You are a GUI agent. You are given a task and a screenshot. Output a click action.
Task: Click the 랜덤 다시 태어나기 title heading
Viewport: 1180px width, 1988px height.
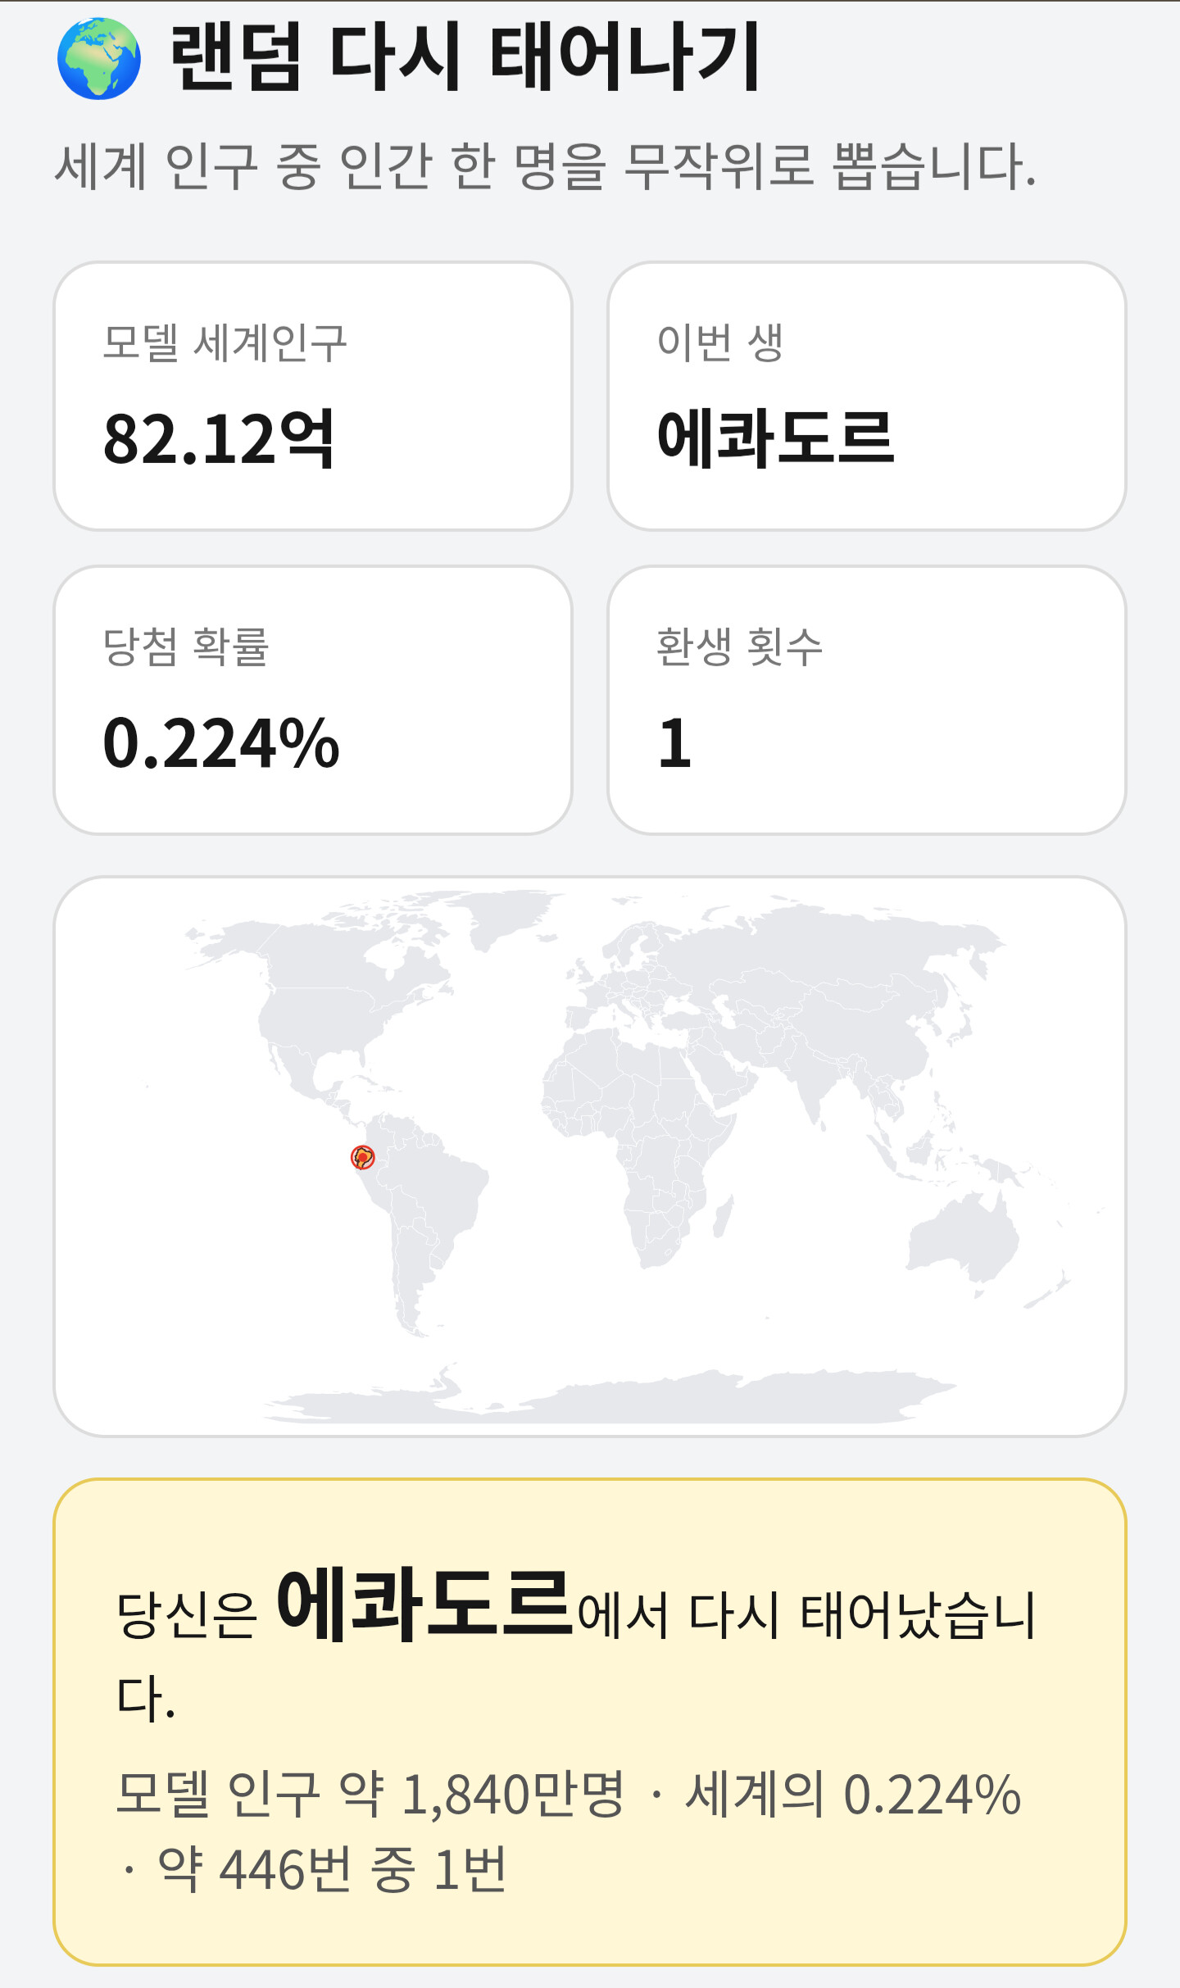465,57
